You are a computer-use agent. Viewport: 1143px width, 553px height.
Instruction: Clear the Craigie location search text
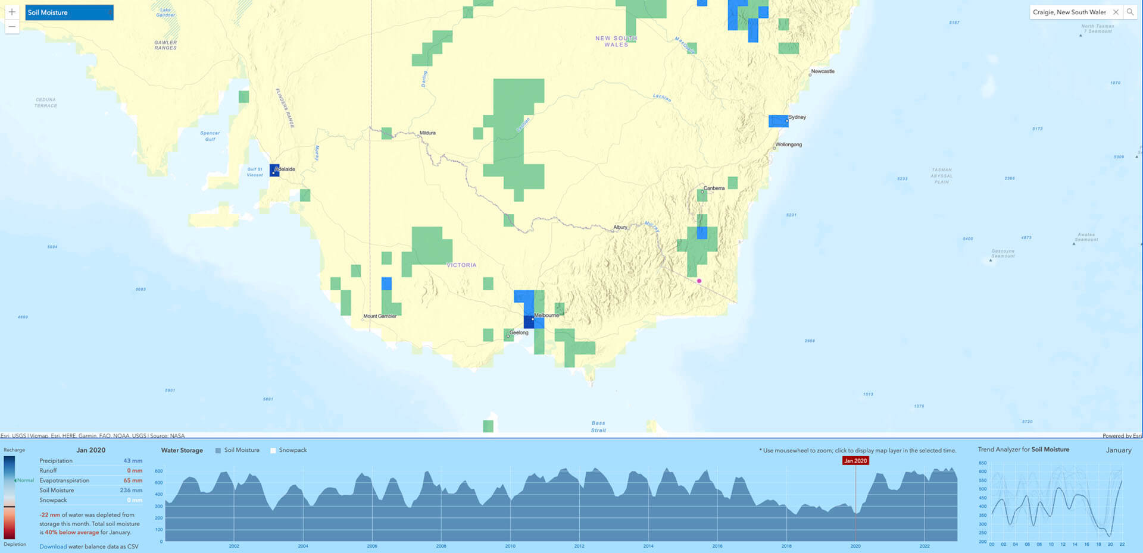coord(1116,12)
